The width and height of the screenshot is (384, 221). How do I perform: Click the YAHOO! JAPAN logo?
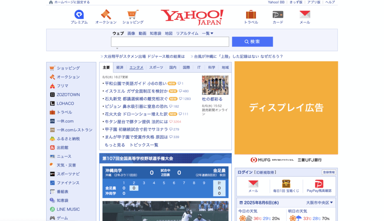pyautogui.click(x=192, y=17)
